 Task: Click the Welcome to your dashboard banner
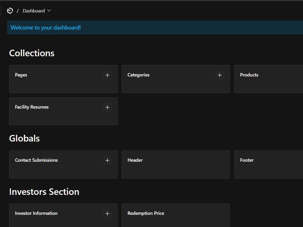point(155,28)
